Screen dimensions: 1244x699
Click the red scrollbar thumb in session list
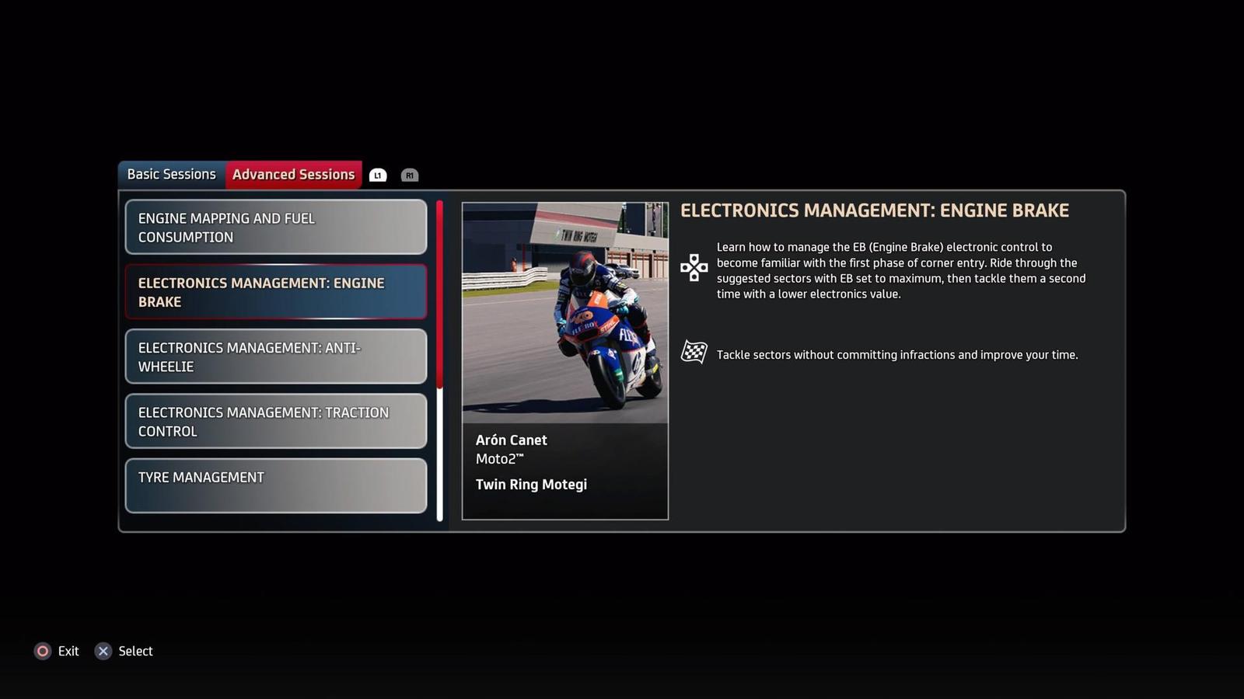439,295
